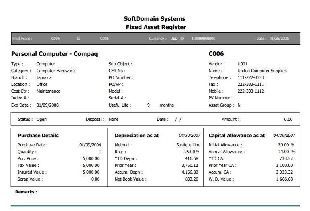Select currency code 'USD' in header bar
This screenshot has width=310, height=211.
[174, 39]
